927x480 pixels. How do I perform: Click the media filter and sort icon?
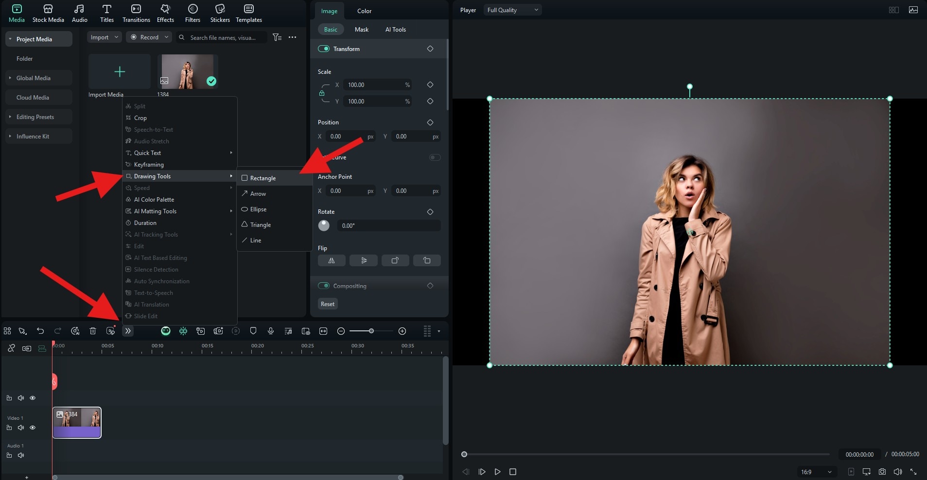pyautogui.click(x=277, y=37)
